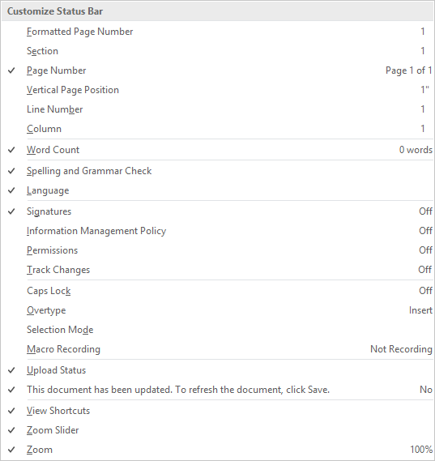Enable Formatted Page Number display
This screenshot has height=461, width=435.
click(x=217, y=32)
